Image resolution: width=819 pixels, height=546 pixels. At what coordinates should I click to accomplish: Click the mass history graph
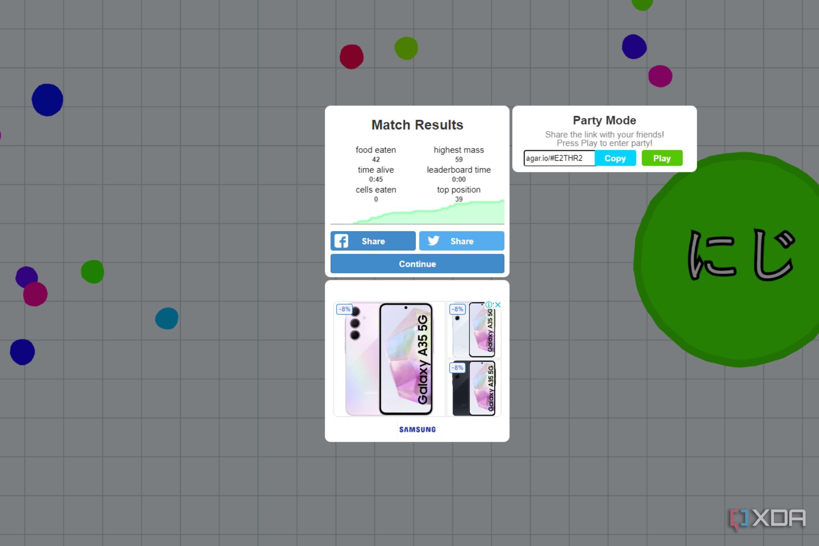(x=417, y=213)
